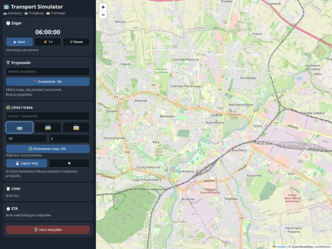Click the Lublin city label on map

pyautogui.click(x=216, y=115)
